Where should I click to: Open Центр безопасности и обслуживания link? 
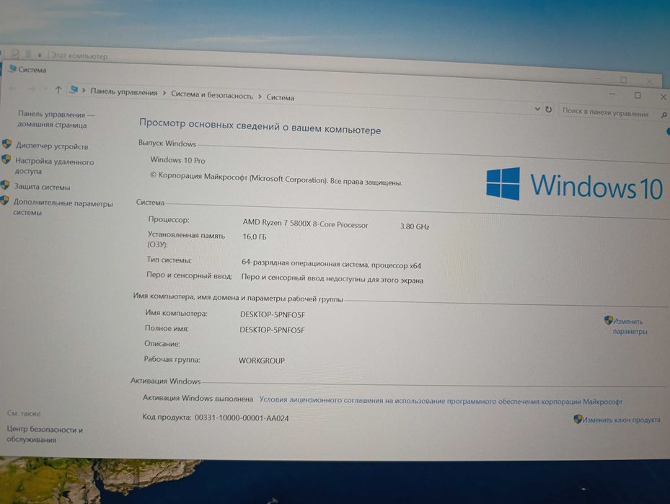click(45, 434)
